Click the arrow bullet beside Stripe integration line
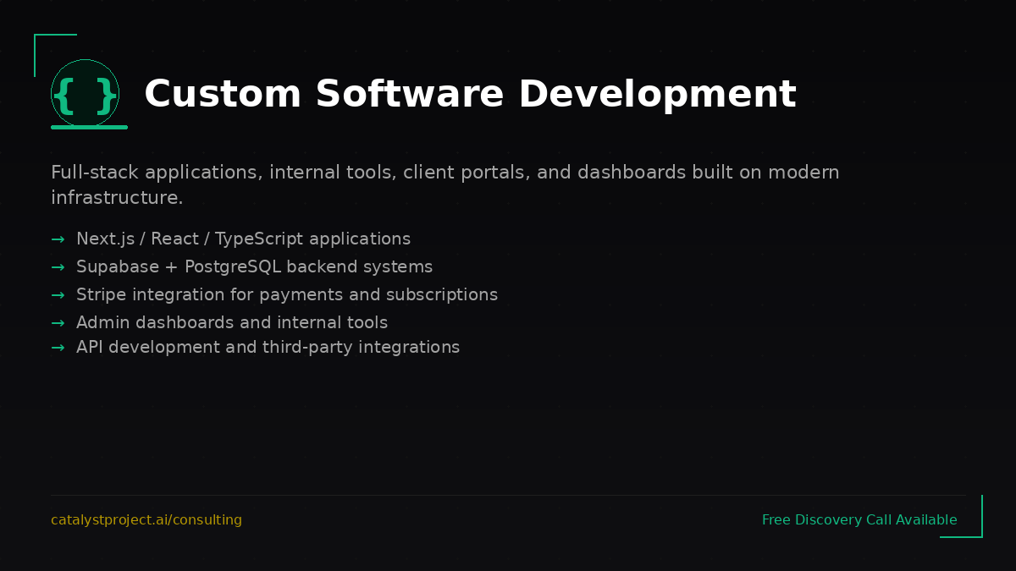This screenshot has width=1016, height=571. (58, 295)
